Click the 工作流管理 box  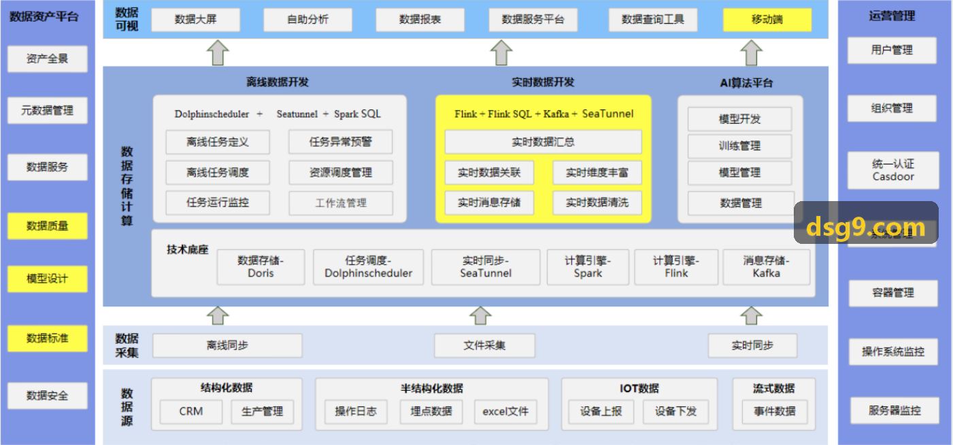[341, 203]
